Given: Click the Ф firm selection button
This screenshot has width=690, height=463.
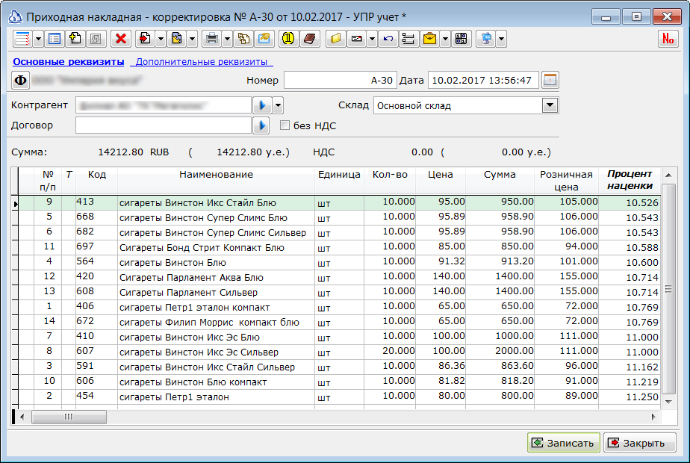Looking at the screenshot, I should tap(21, 81).
